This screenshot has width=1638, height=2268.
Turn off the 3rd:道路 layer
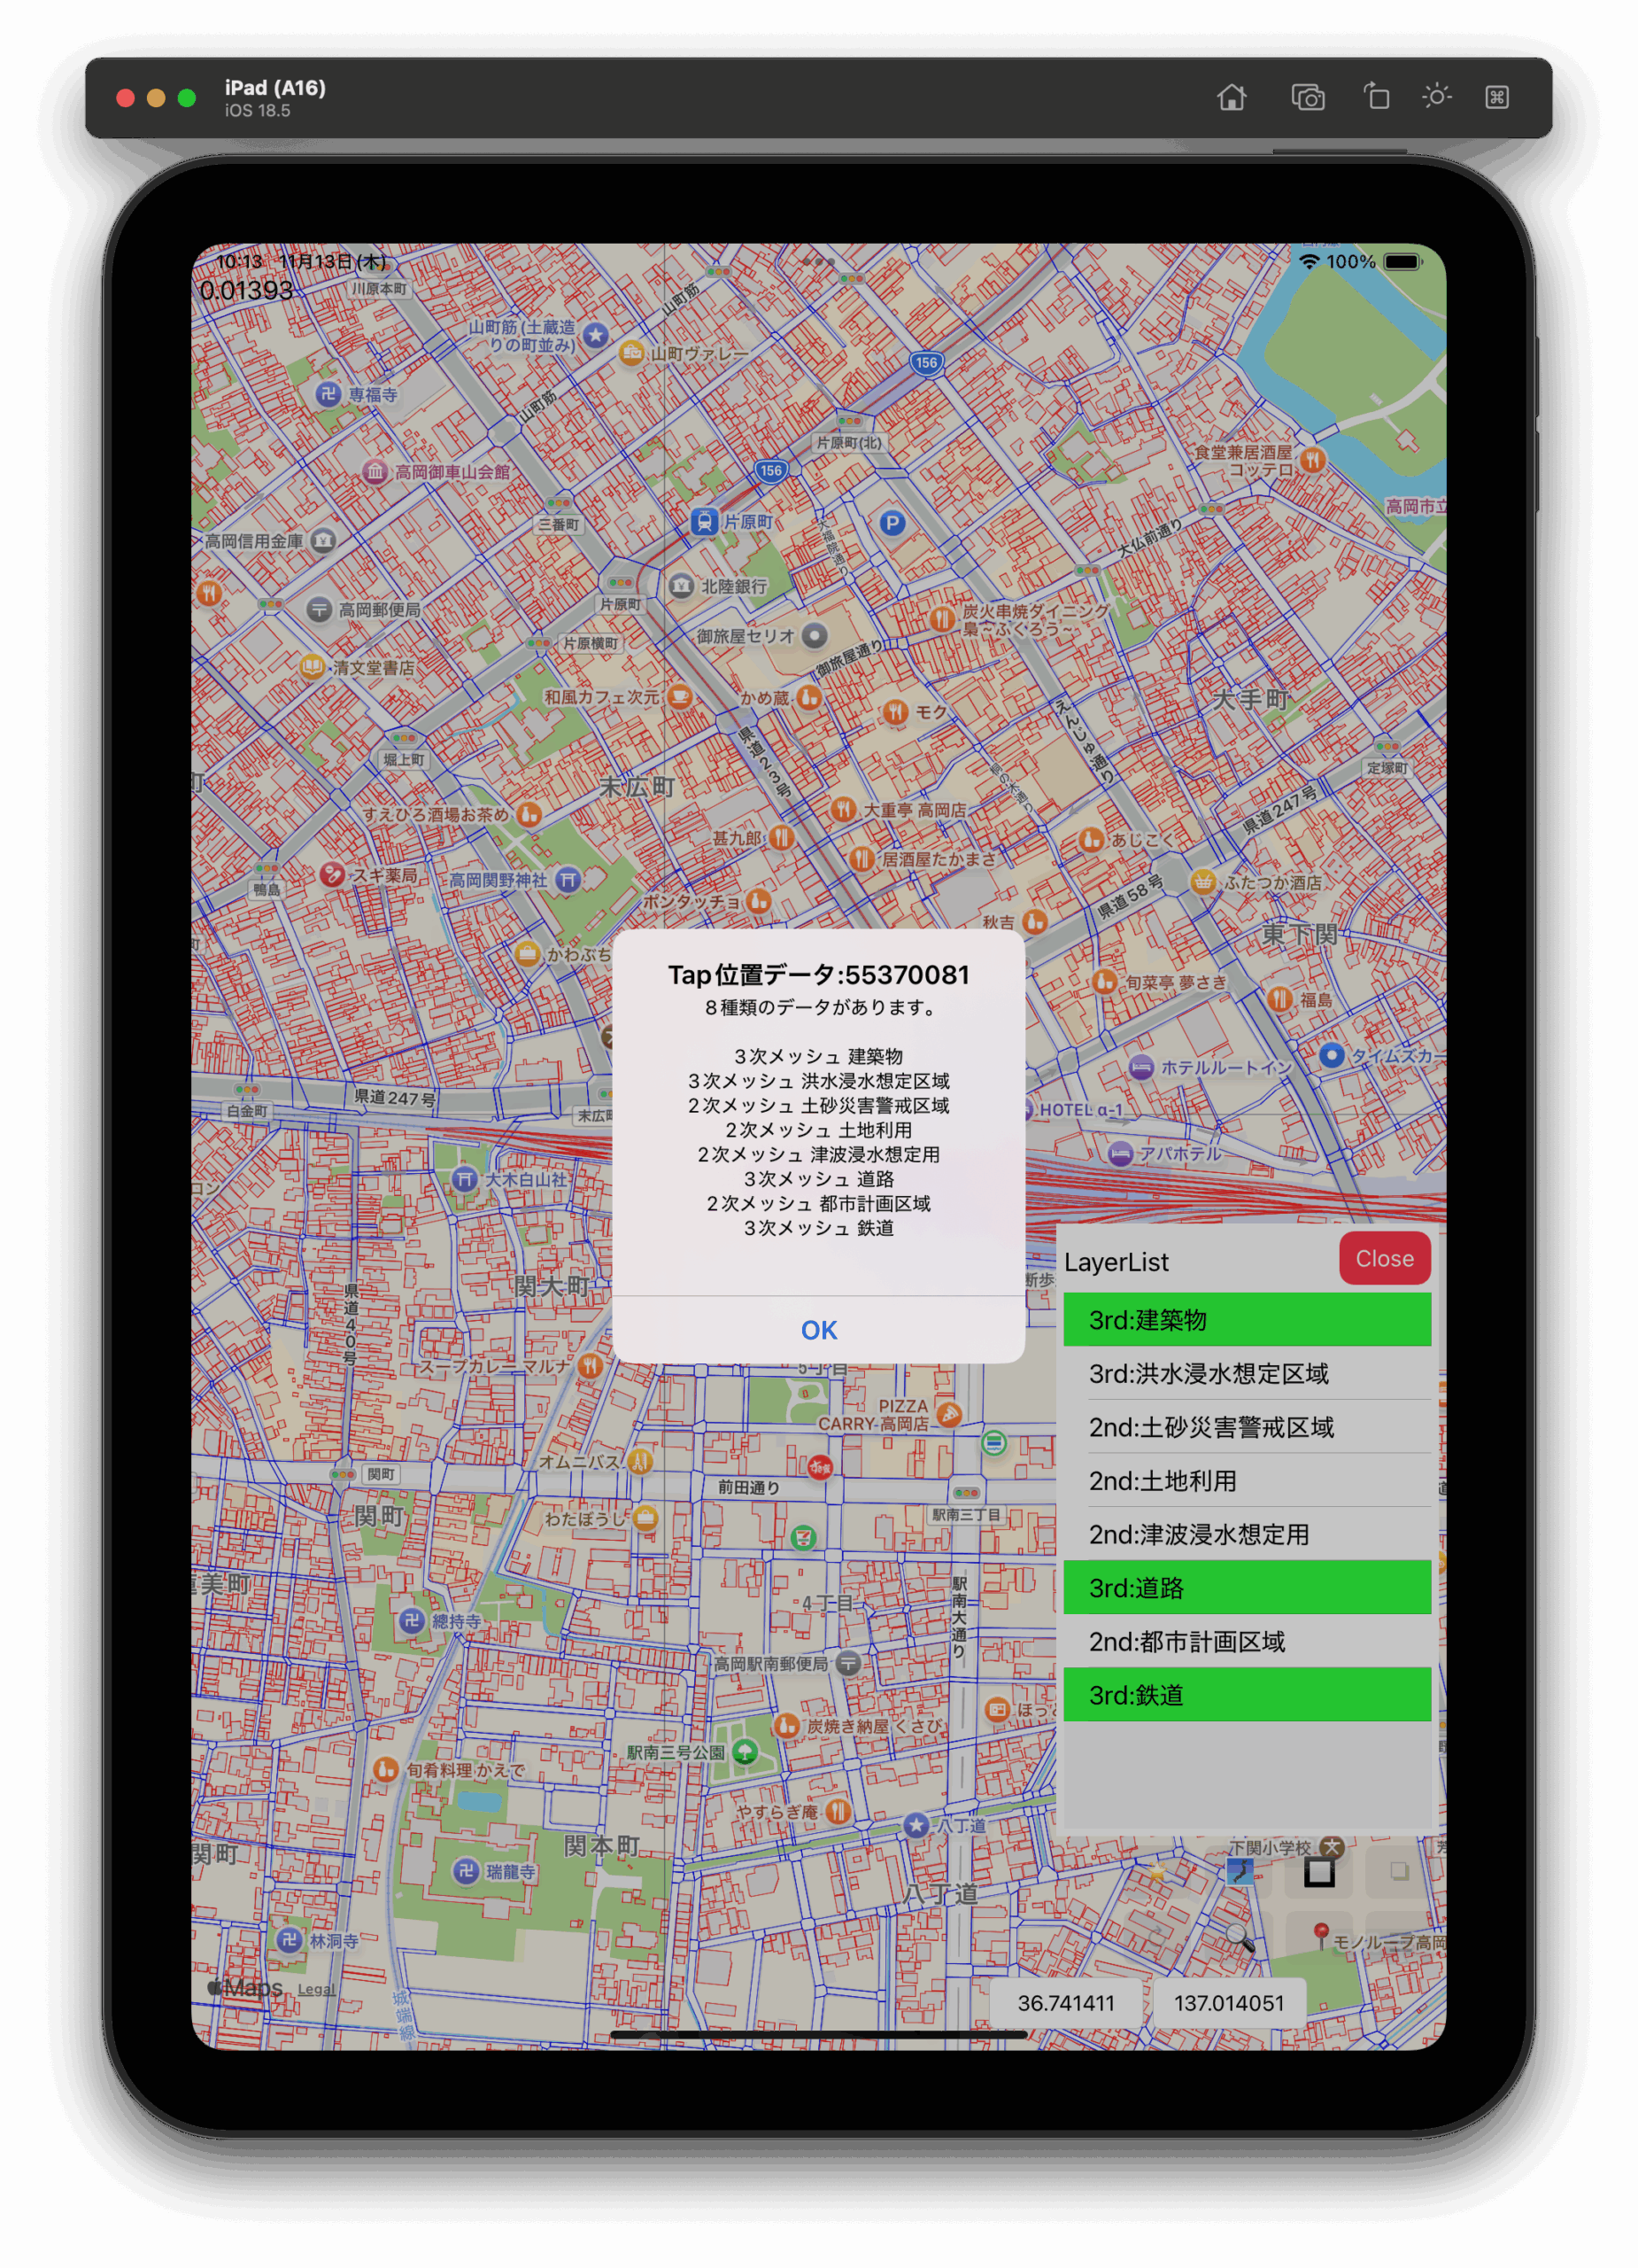pyautogui.click(x=1247, y=1588)
